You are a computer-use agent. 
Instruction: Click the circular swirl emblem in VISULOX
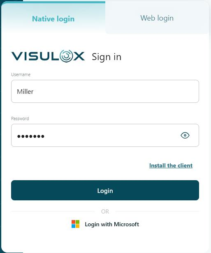point(66,56)
